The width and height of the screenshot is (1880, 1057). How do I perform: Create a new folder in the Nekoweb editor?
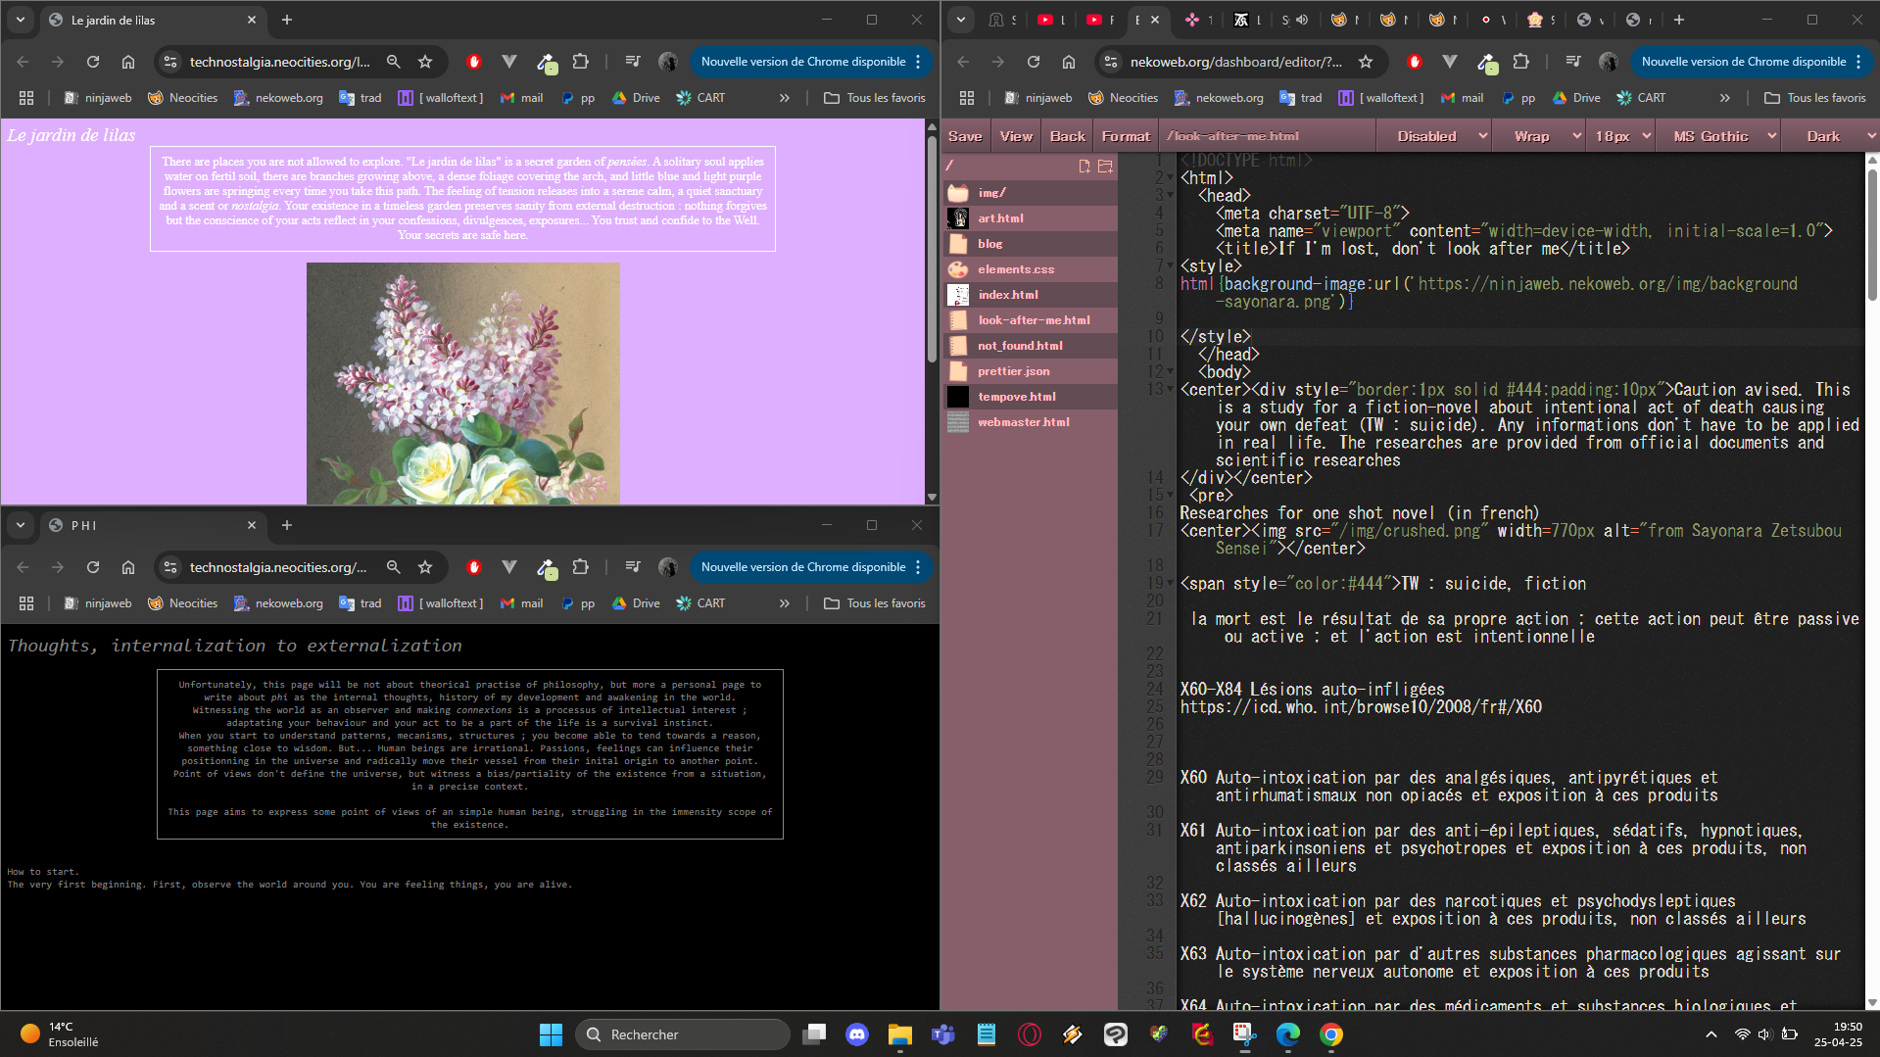click(x=1105, y=167)
